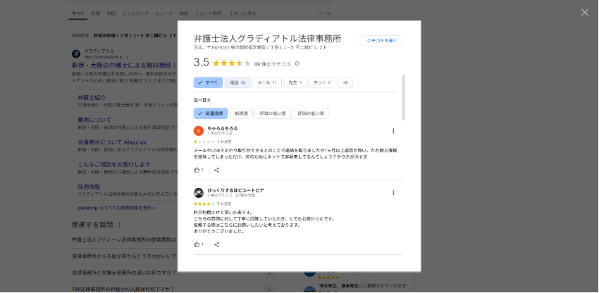This screenshot has width=599, height=293.
Task: Like the review by びっくりするほどユートピア
Action: (x=197, y=244)
